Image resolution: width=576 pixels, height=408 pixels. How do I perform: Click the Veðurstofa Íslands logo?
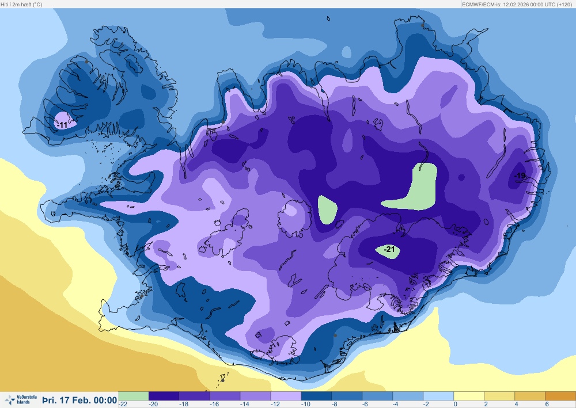click(21, 400)
